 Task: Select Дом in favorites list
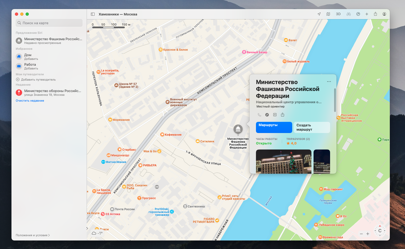click(x=28, y=57)
